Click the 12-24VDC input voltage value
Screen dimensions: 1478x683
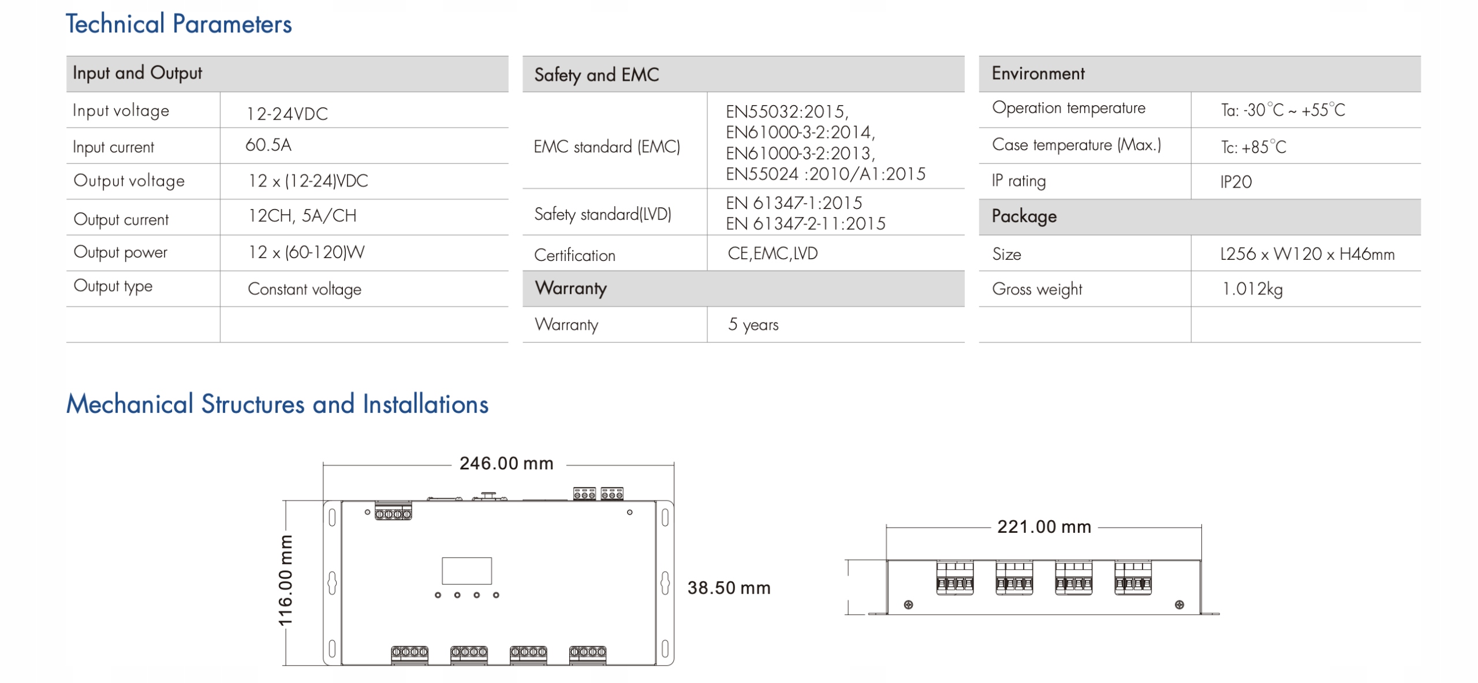(x=287, y=114)
